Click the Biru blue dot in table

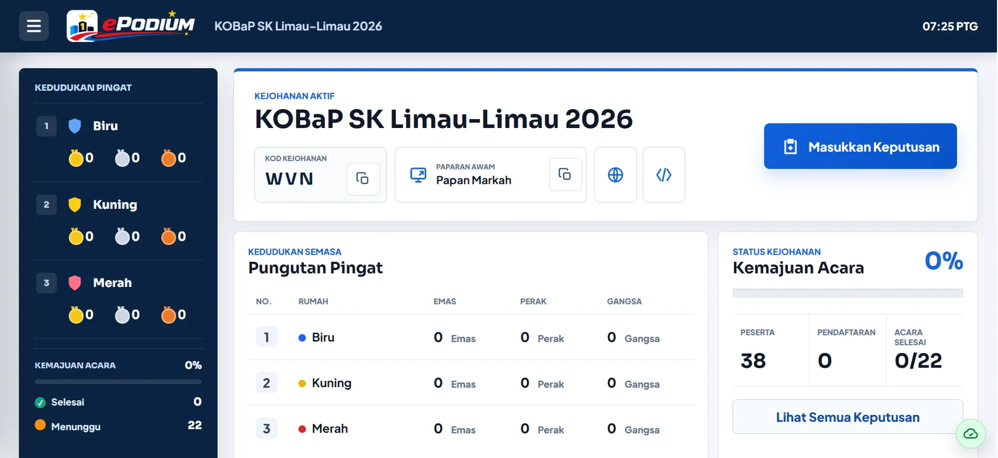[x=302, y=338]
